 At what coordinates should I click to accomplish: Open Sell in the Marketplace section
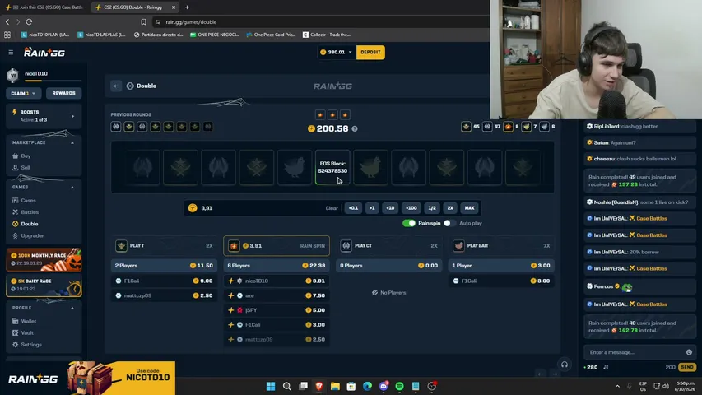click(25, 168)
